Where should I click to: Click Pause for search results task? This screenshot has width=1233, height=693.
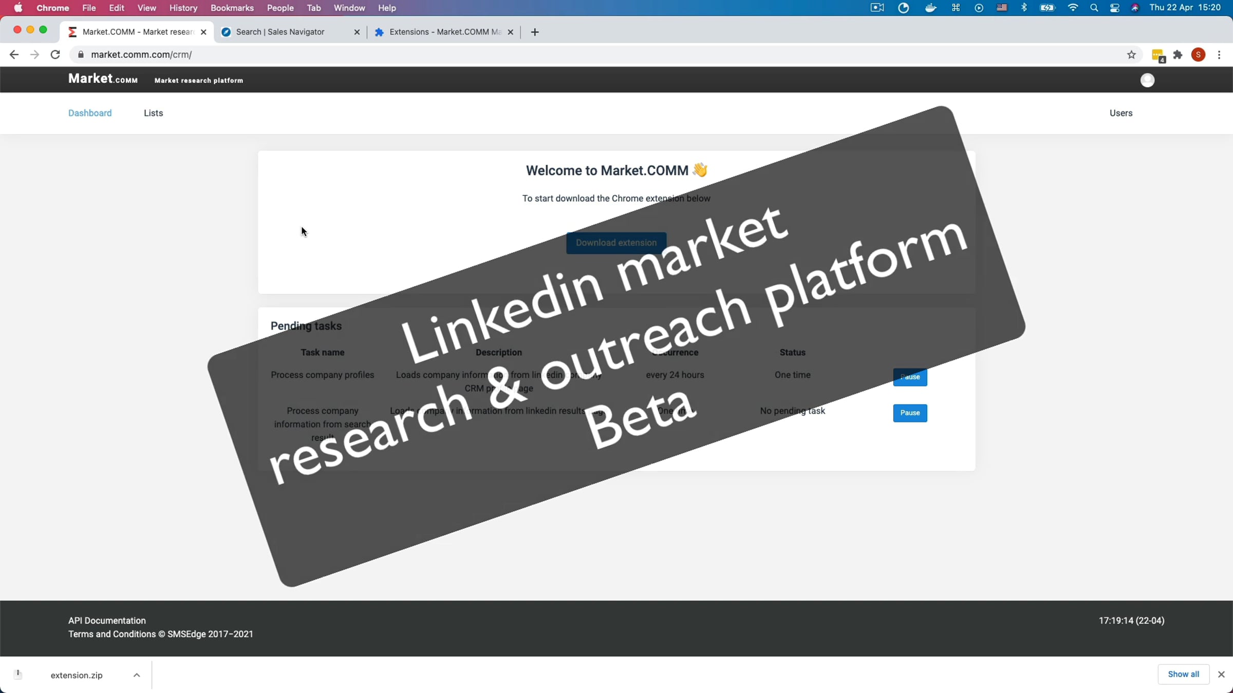point(909,413)
